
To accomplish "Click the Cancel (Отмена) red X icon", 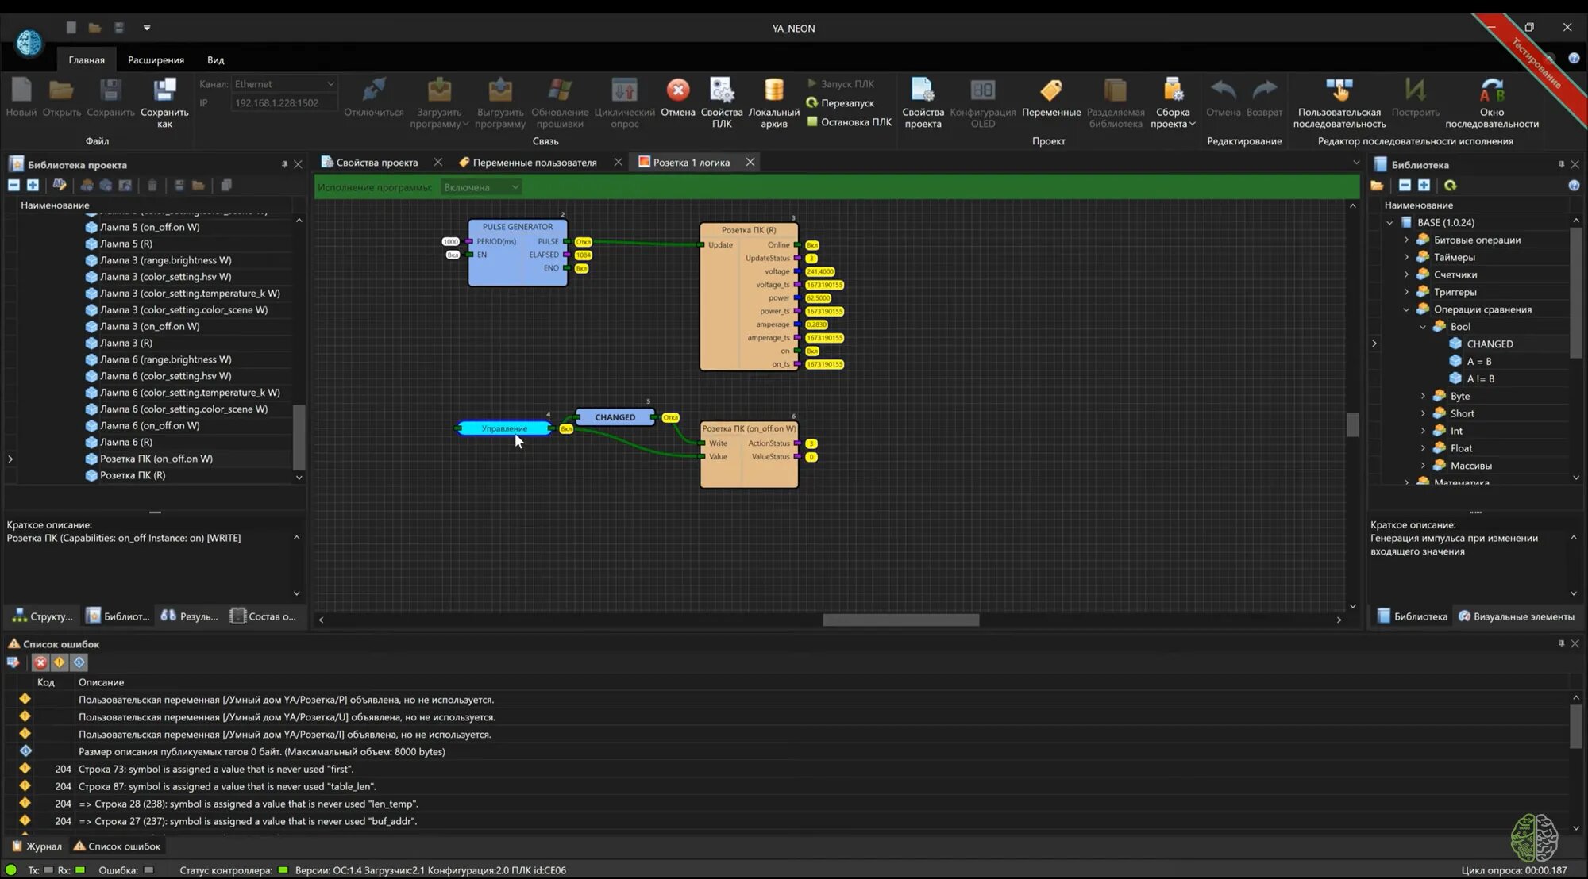I will [x=678, y=90].
